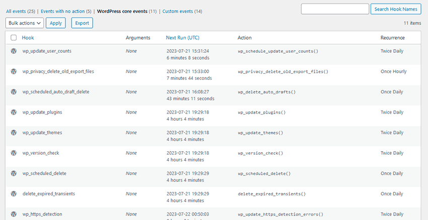Click the delete_expired_transients hook name

[x=48, y=194]
